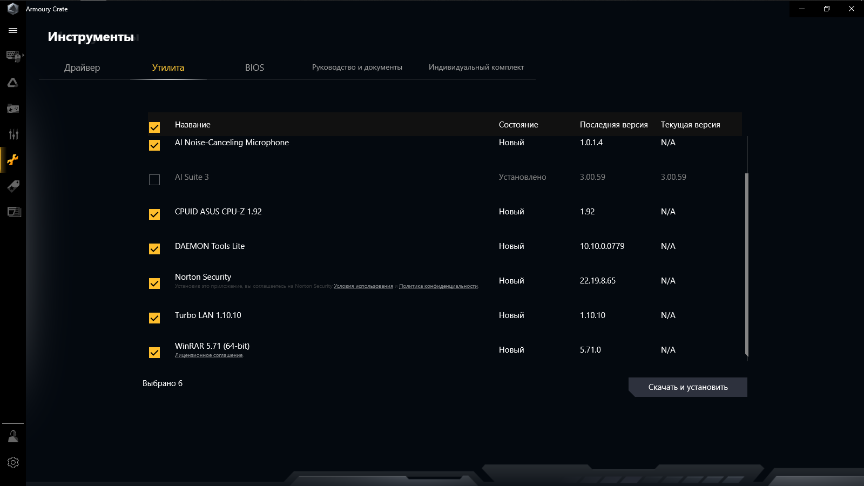
Task: Select the Turbo LAN 1.10.10 name
Action: click(x=208, y=315)
